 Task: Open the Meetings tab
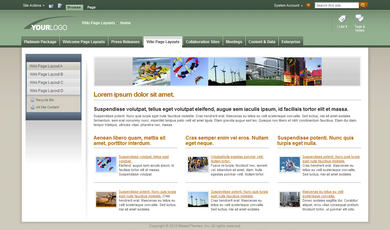click(234, 41)
